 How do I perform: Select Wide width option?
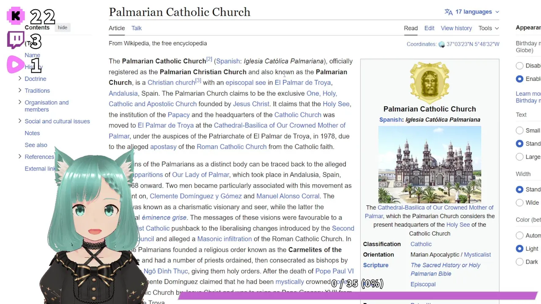(x=519, y=203)
